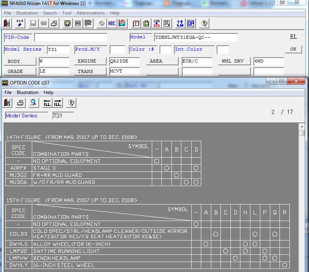Screen dimensions: 309x272
Task: Go to previous illustration with left ILL. arrow
Action: (47, 102)
